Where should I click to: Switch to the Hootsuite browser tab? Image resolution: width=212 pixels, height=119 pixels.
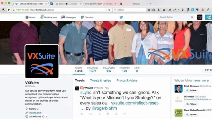135,4
